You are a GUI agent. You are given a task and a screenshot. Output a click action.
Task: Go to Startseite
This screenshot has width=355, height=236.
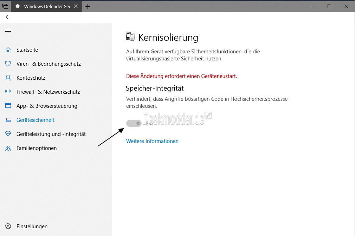pos(27,50)
